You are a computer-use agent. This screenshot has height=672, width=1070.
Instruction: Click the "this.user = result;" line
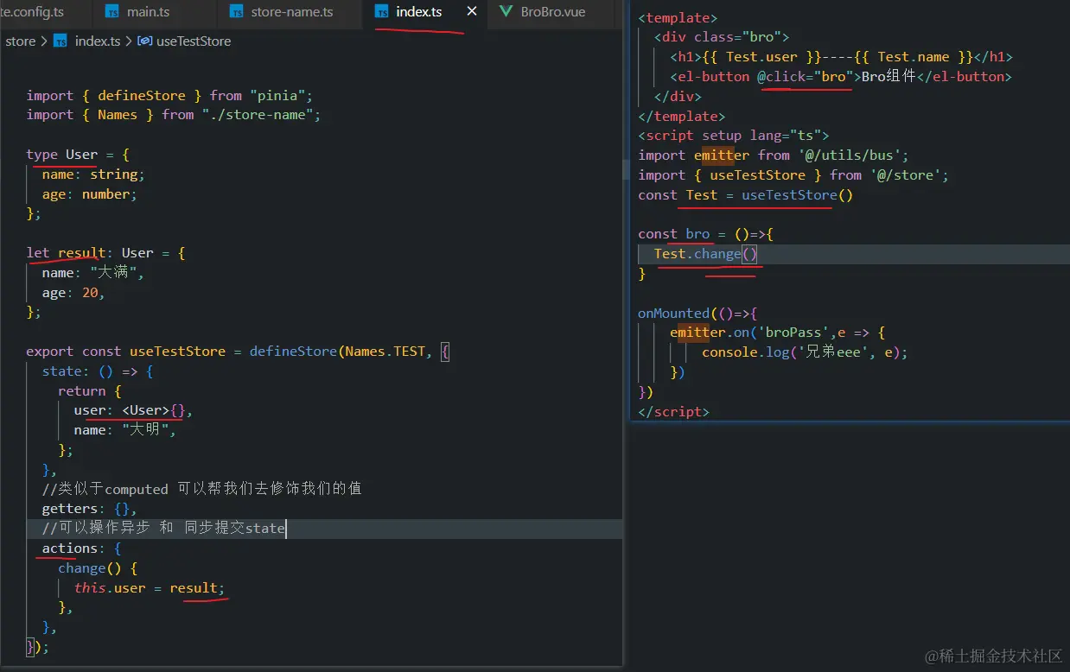150,588
